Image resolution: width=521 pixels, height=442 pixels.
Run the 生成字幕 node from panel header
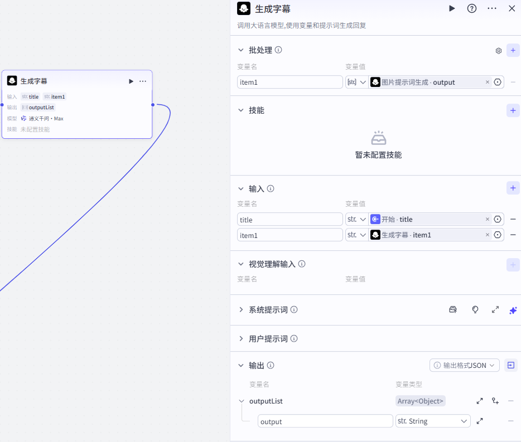coord(452,8)
